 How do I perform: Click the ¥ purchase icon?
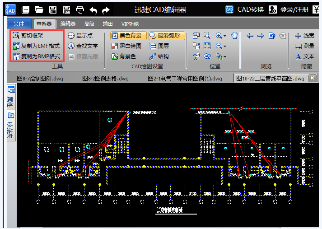point(316,9)
